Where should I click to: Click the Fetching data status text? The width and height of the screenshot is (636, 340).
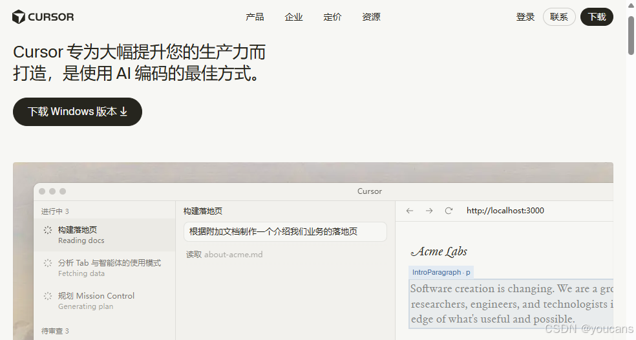81,273
